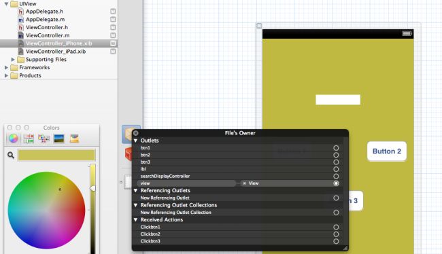Click the File's Owner panel resize grip
This screenshot has height=254, width=442.
345,248
